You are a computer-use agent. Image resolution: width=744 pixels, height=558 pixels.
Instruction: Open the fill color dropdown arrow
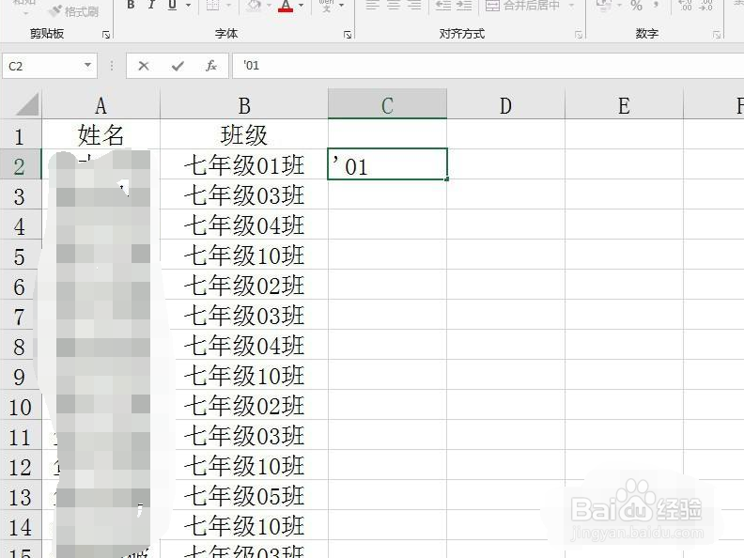pyautogui.click(x=269, y=6)
